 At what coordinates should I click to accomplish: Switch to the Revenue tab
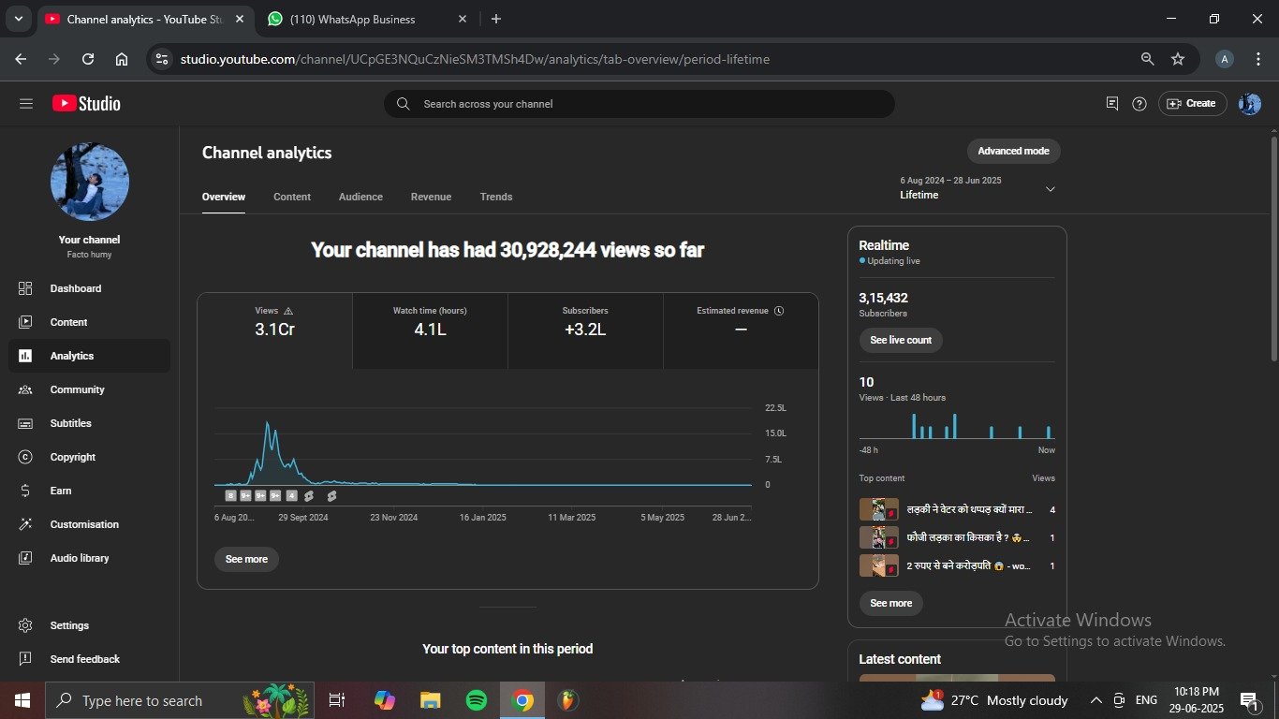431,197
